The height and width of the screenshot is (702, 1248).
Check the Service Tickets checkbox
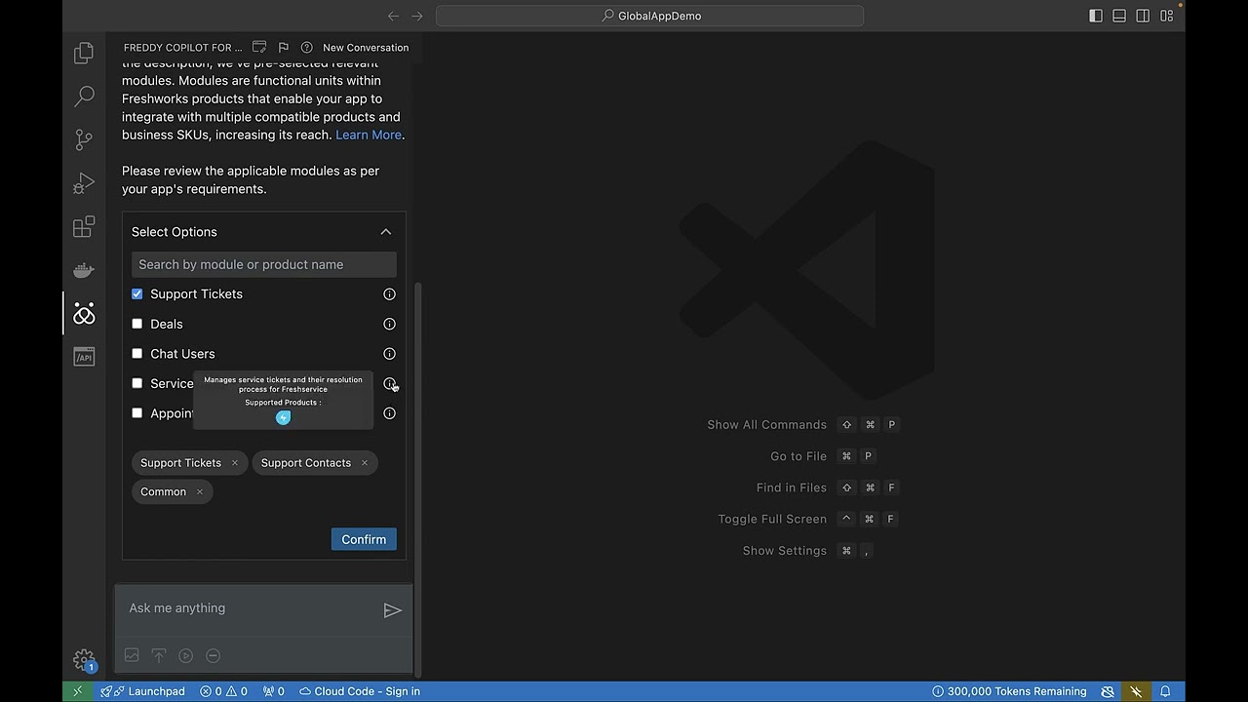click(x=136, y=383)
